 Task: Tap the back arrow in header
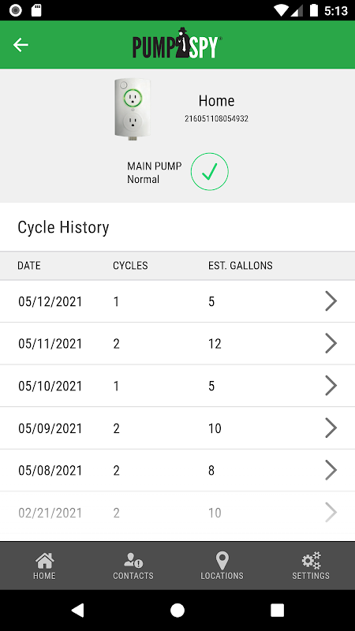pos(21,45)
